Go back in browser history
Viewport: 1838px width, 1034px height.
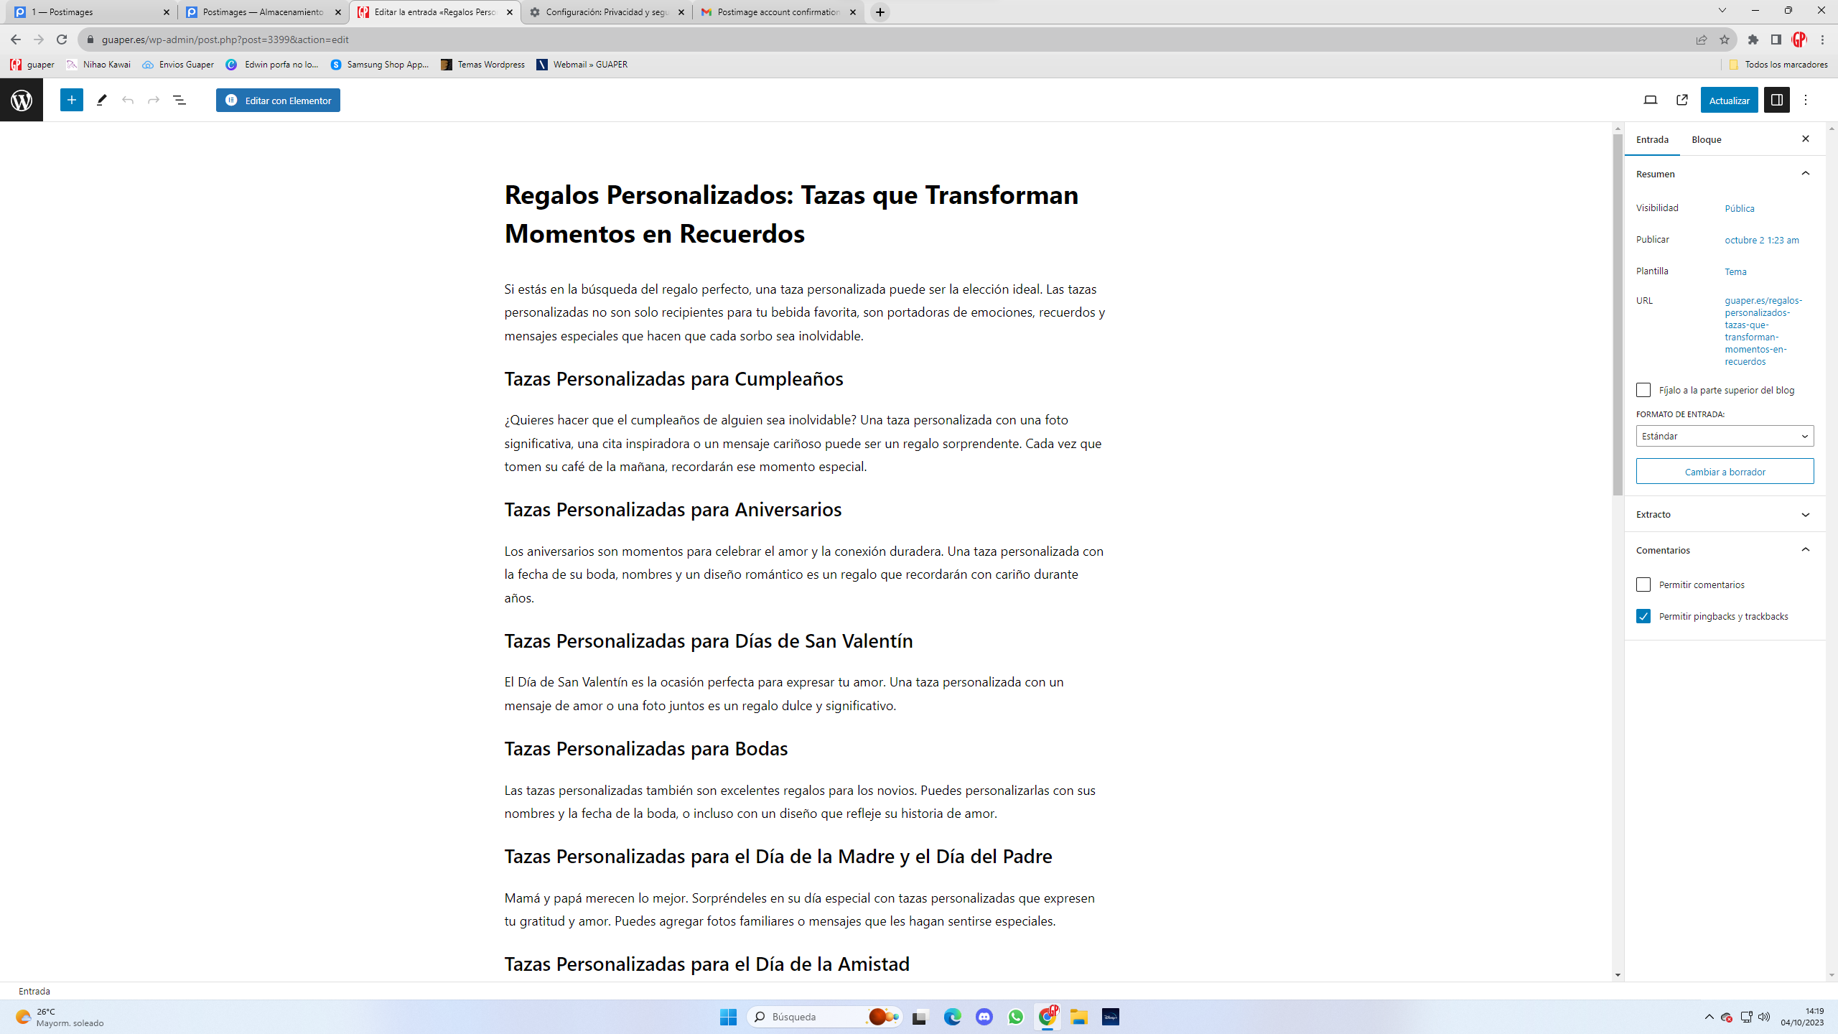[16, 39]
